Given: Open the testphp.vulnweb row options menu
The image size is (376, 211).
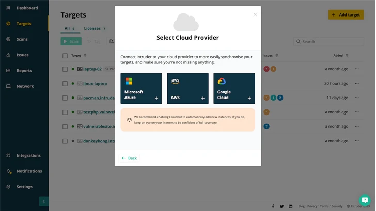Looking at the screenshot, I should pyautogui.click(x=357, y=112).
